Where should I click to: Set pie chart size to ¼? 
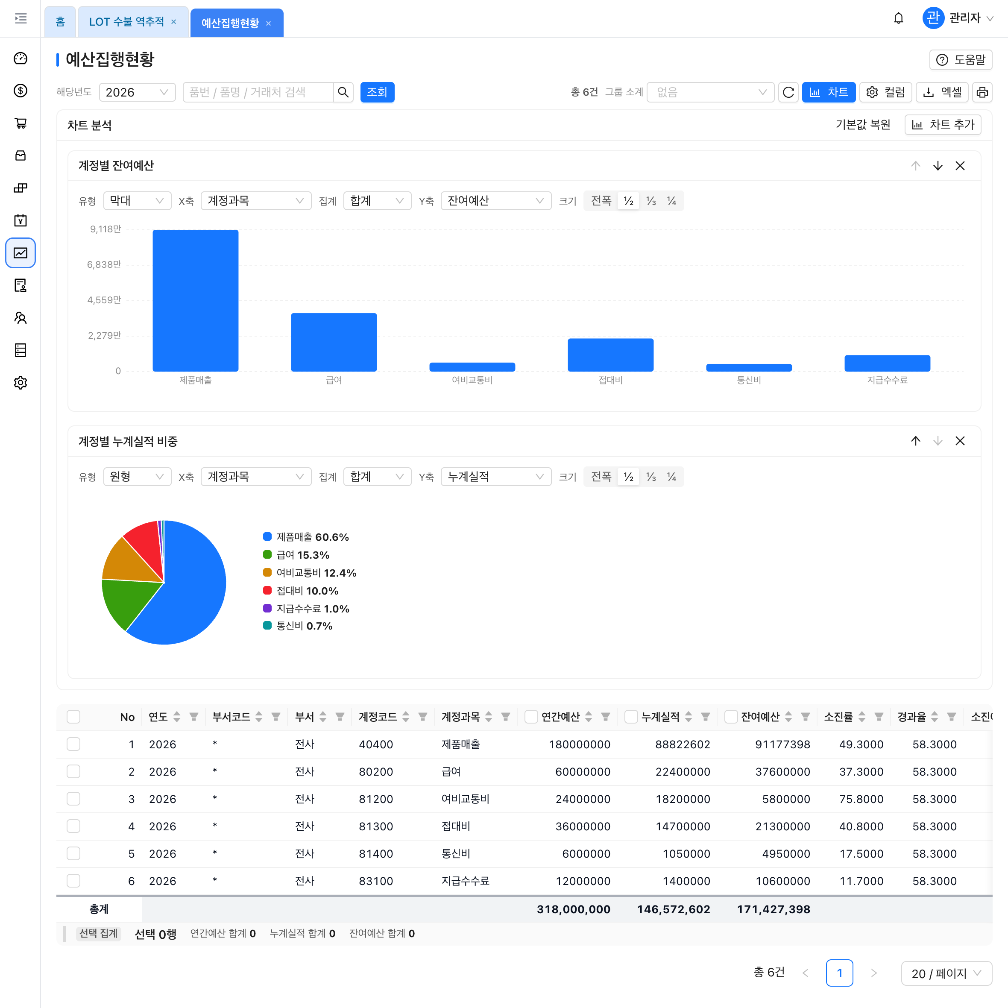671,476
